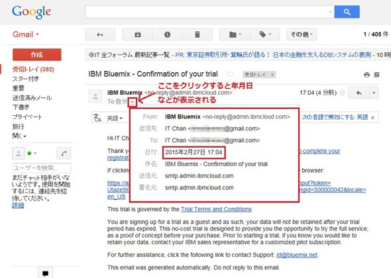Toggle the importance marker beside the subject
The image size is (391, 278).
point(230,74)
